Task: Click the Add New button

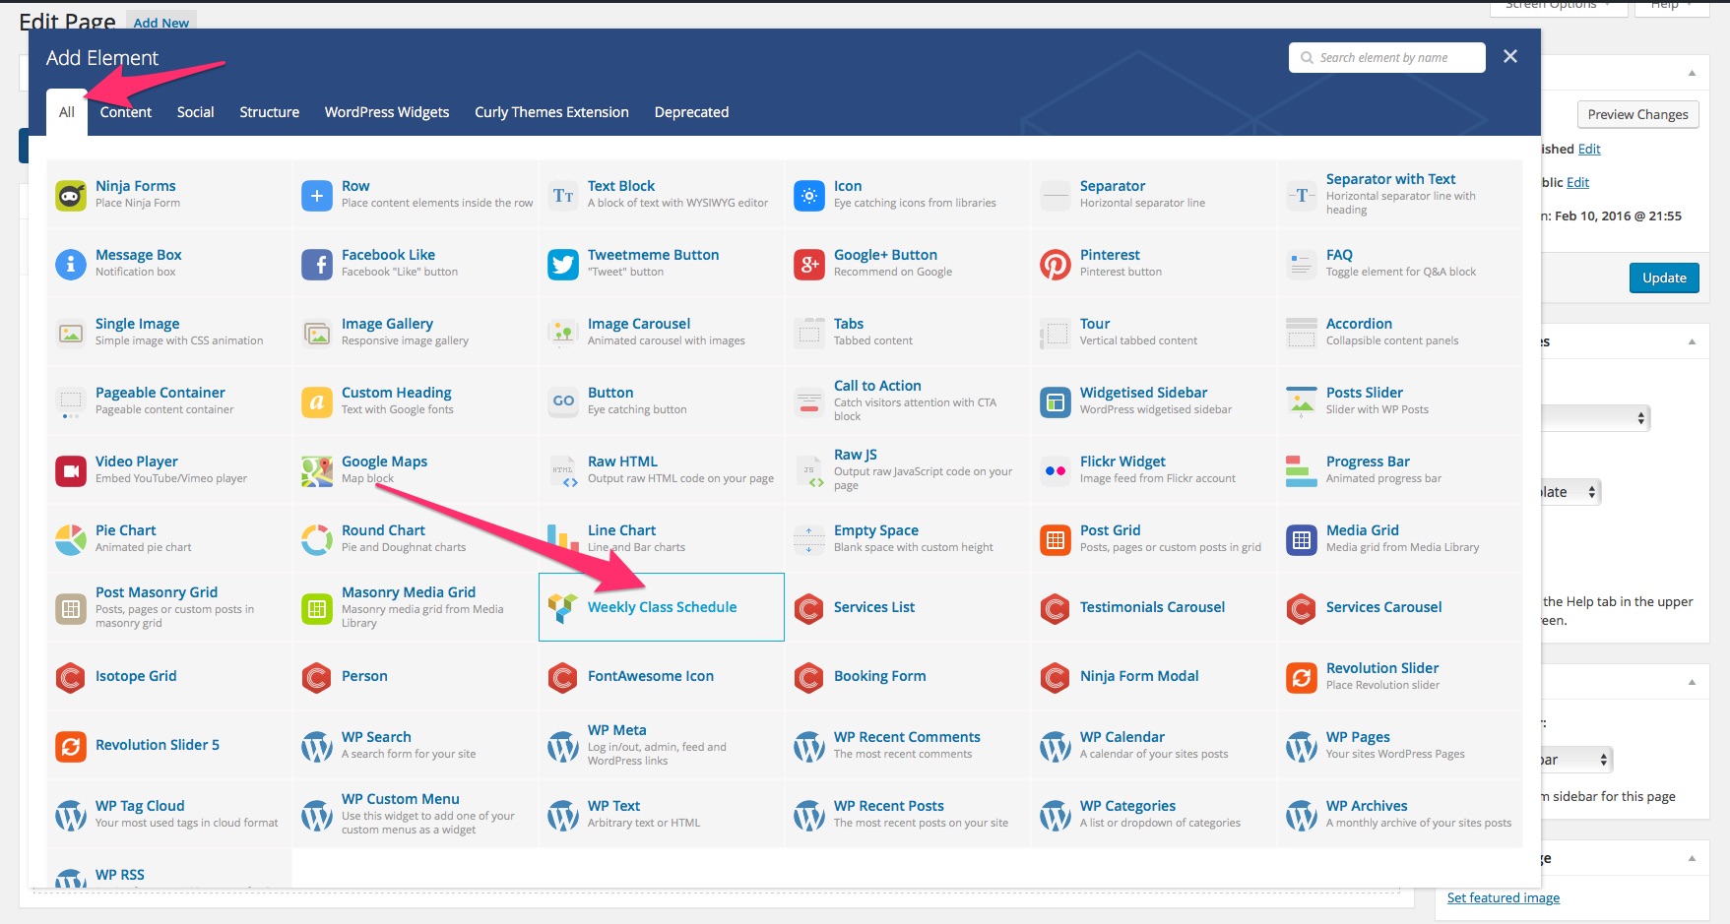Action: [x=161, y=23]
